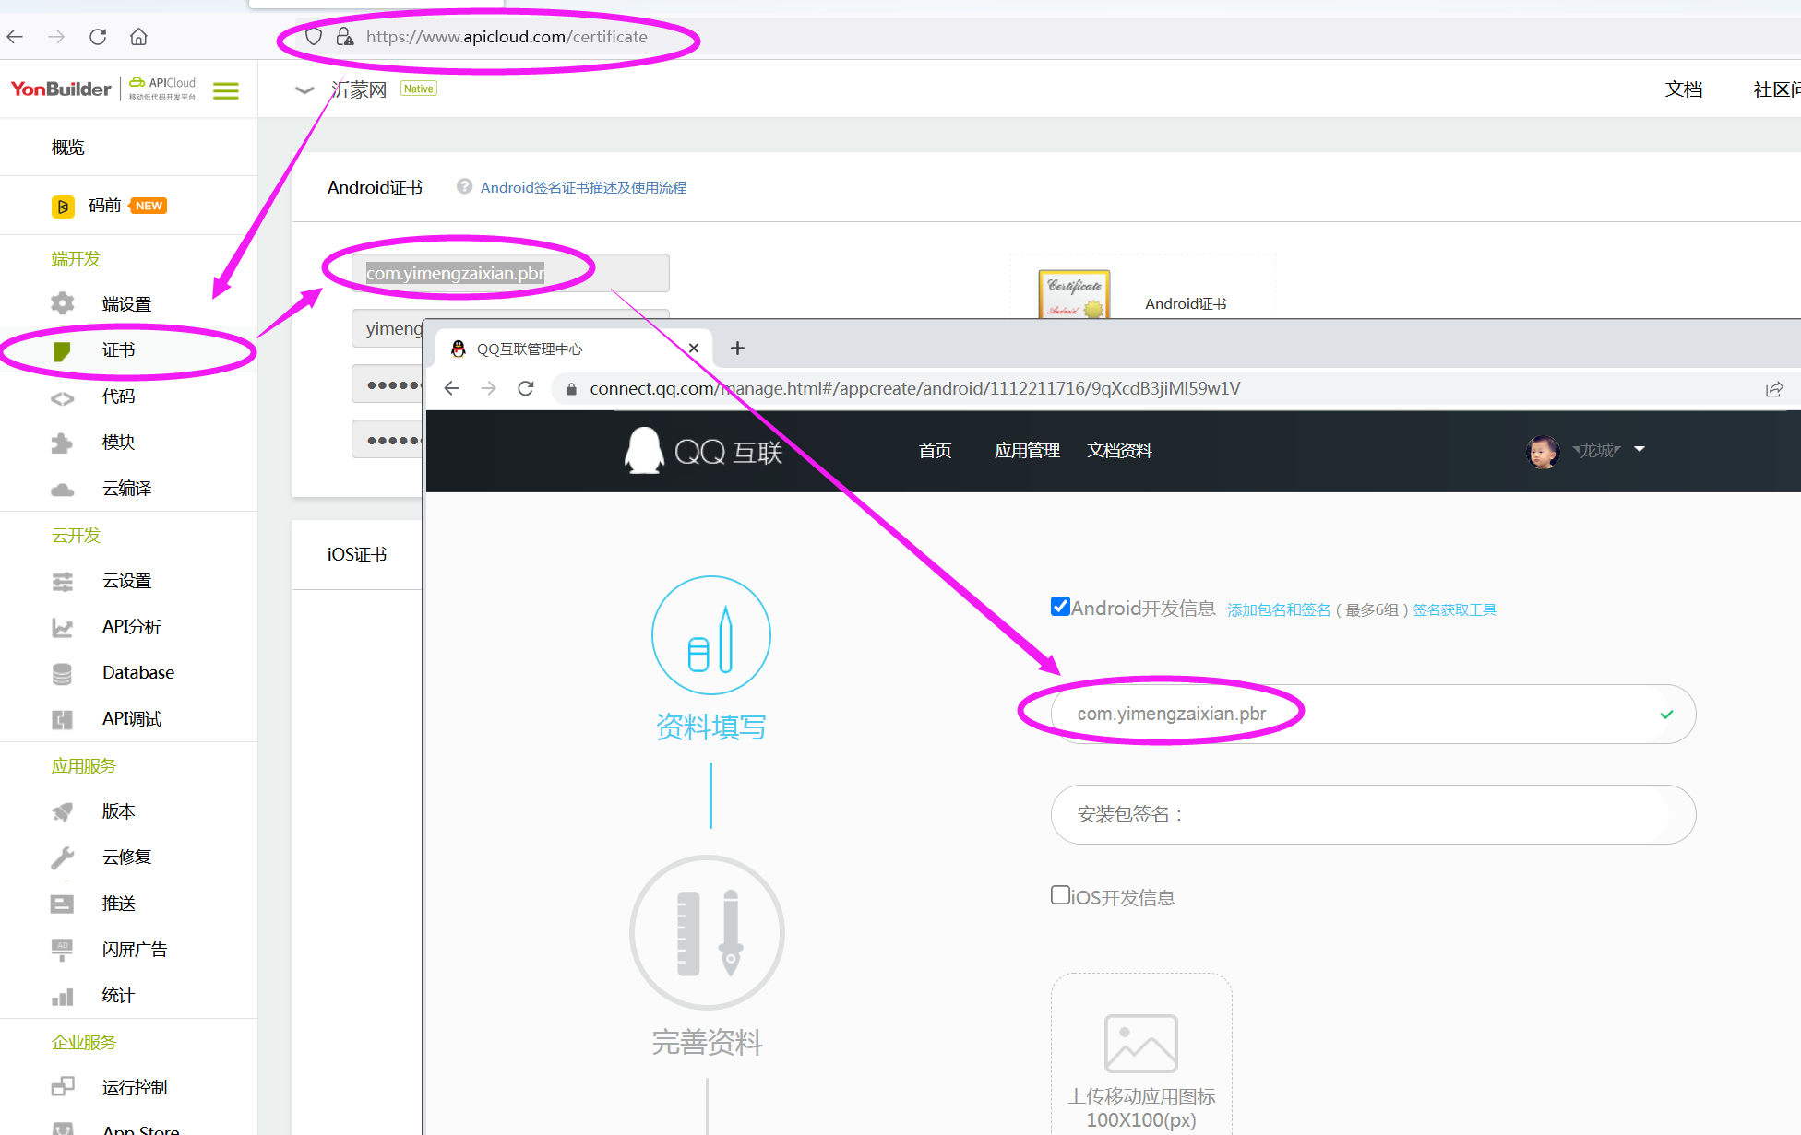Screen dimensions: 1801x1135
Task: Click the iOS证书 section heading
Action: pyautogui.click(x=357, y=555)
